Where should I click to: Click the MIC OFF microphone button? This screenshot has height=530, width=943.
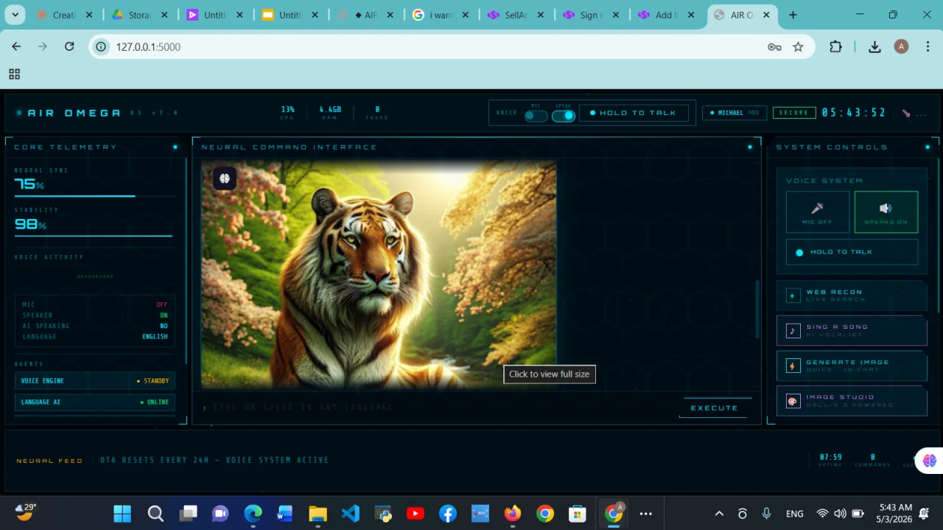tap(817, 212)
